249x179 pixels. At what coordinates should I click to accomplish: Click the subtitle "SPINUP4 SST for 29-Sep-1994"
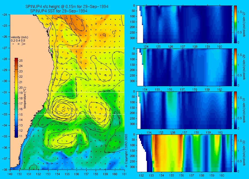[59, 11]
